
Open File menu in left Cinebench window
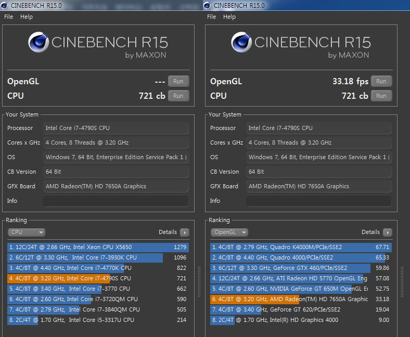[9, 17]
